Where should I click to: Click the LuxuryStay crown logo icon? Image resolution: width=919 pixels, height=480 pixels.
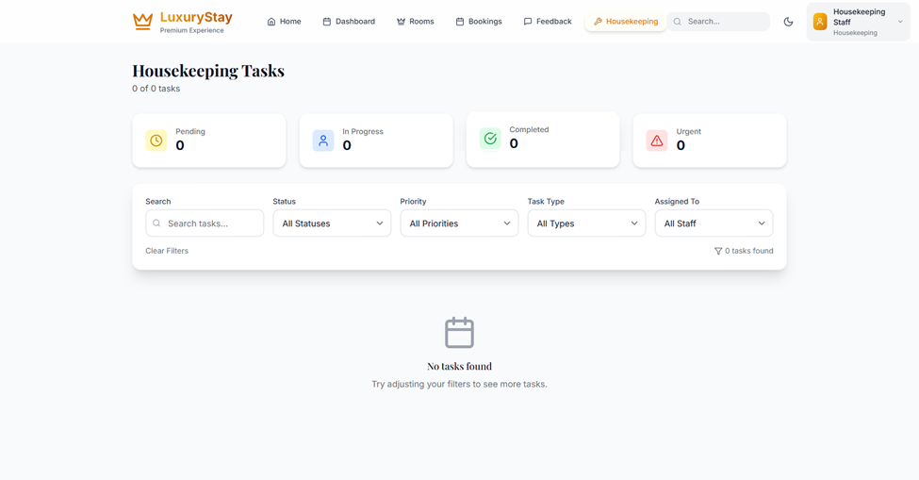[142, 21]
